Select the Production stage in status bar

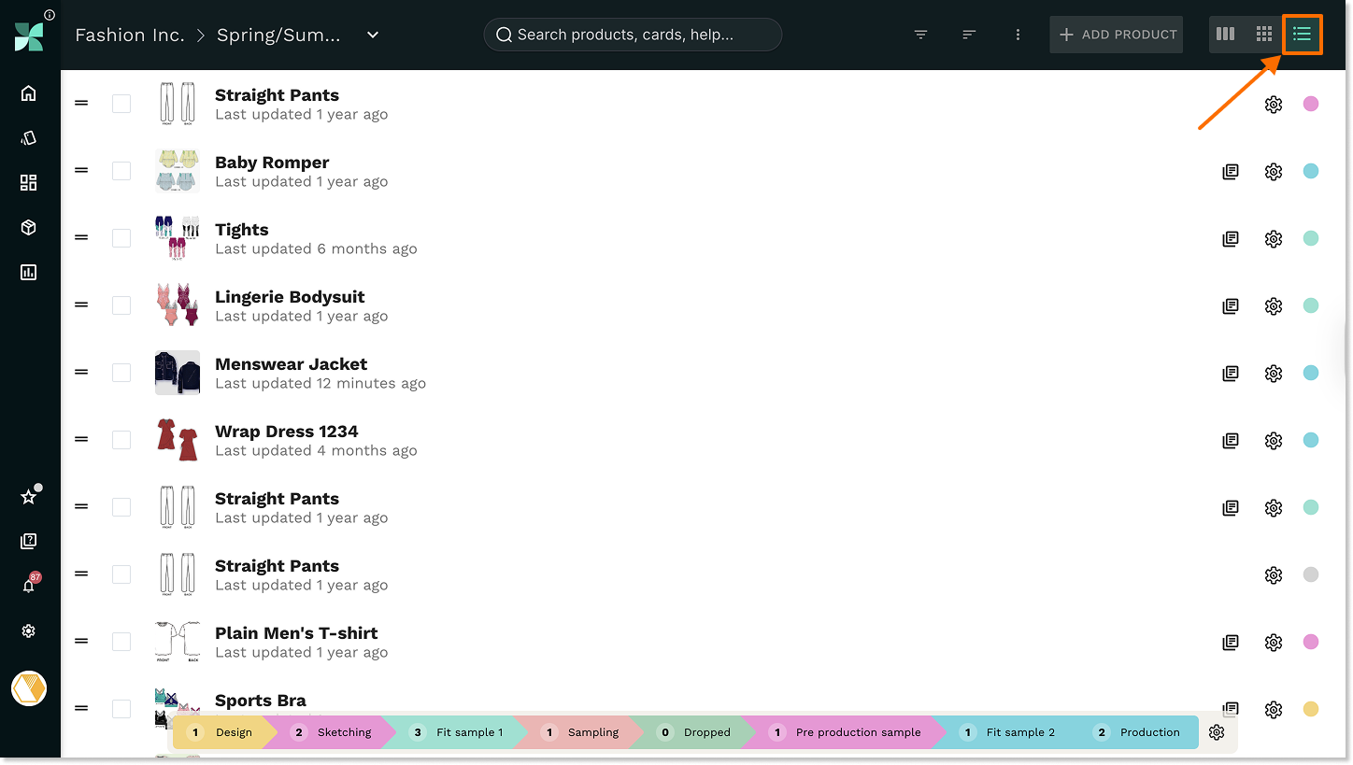(1138, 732)
